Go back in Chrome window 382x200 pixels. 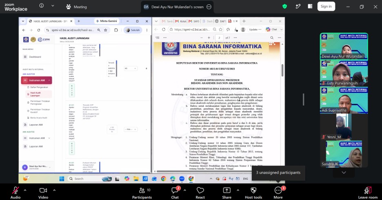(24, 30)
